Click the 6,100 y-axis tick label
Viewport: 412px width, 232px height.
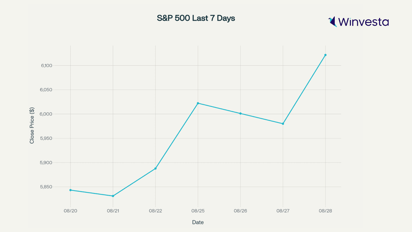(x=46, y=65)
